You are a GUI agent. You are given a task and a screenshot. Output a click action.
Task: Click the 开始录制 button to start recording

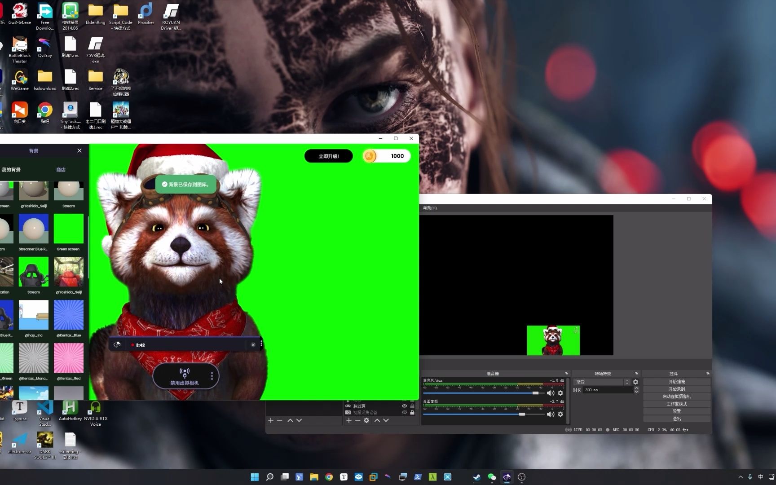click(x=677, y=389)
